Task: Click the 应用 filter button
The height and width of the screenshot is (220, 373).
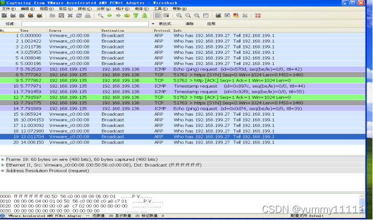Action: click(211, 24)
